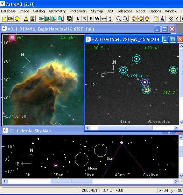The width and height of the screenshot is (183, 195).
Task: Click the half-circle contrast icon
Action: [156, 19]
